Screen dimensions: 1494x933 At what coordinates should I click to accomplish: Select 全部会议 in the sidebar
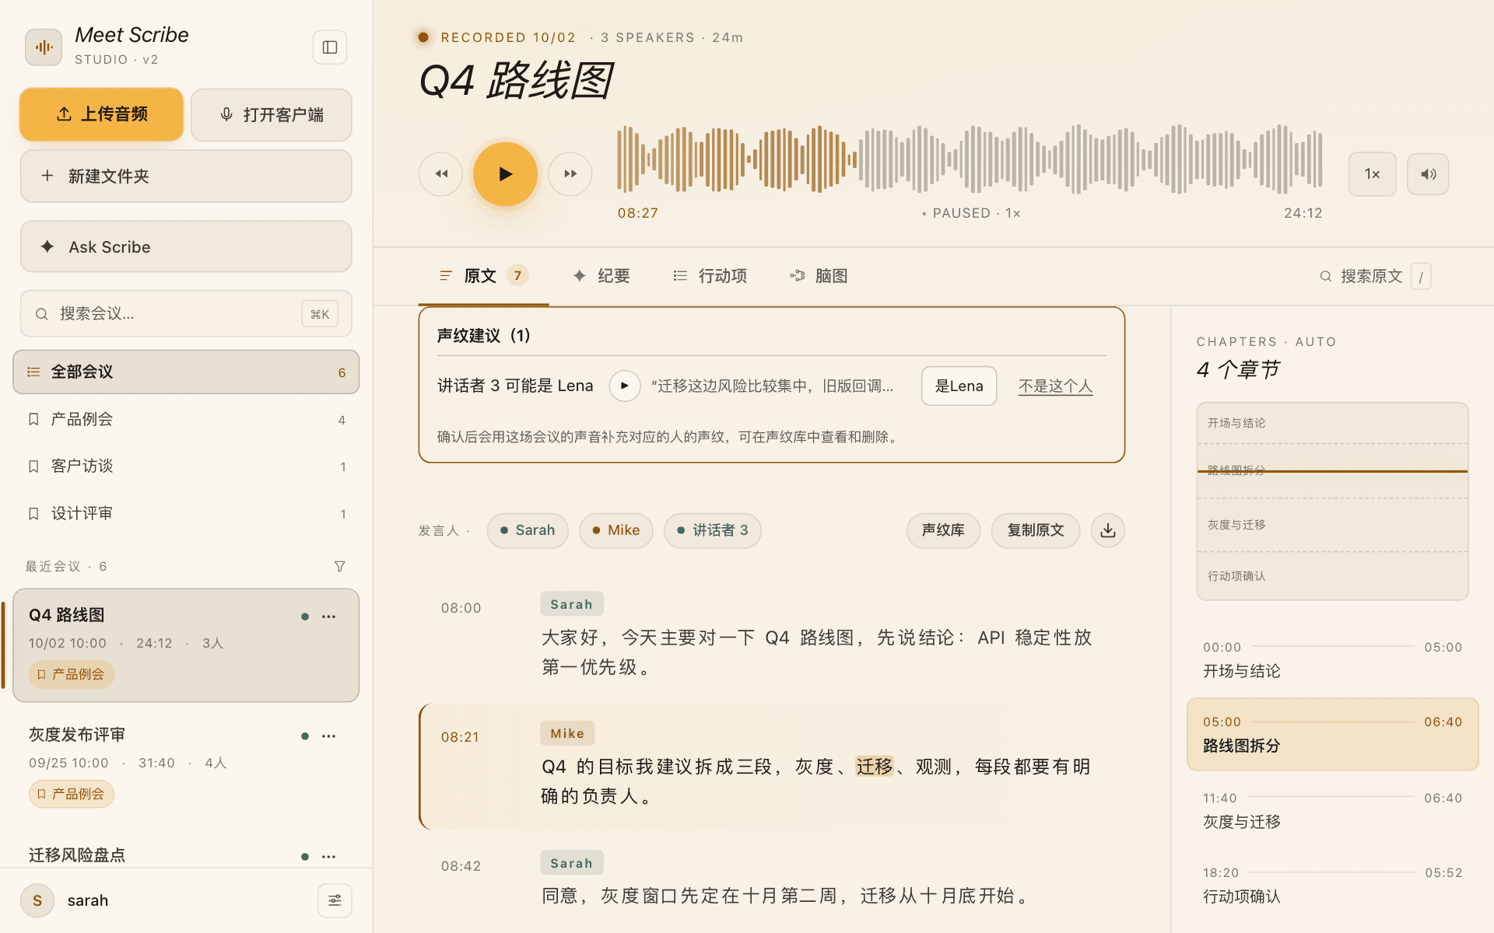(186, 372)
